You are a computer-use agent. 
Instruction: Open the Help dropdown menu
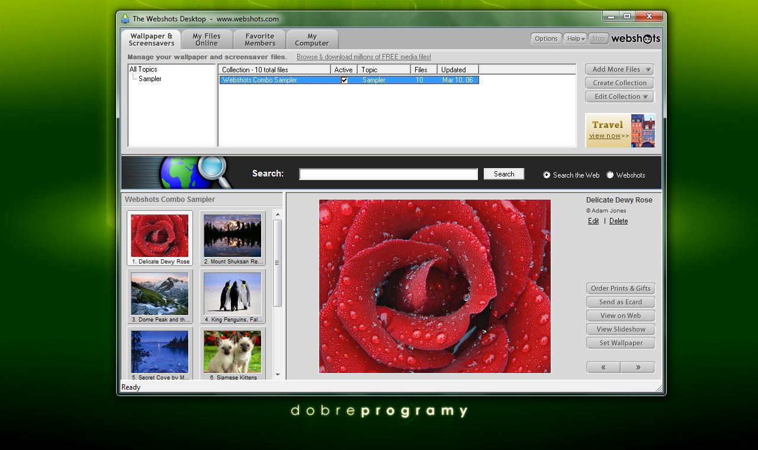pyautogui.click(x=574, y=38)
